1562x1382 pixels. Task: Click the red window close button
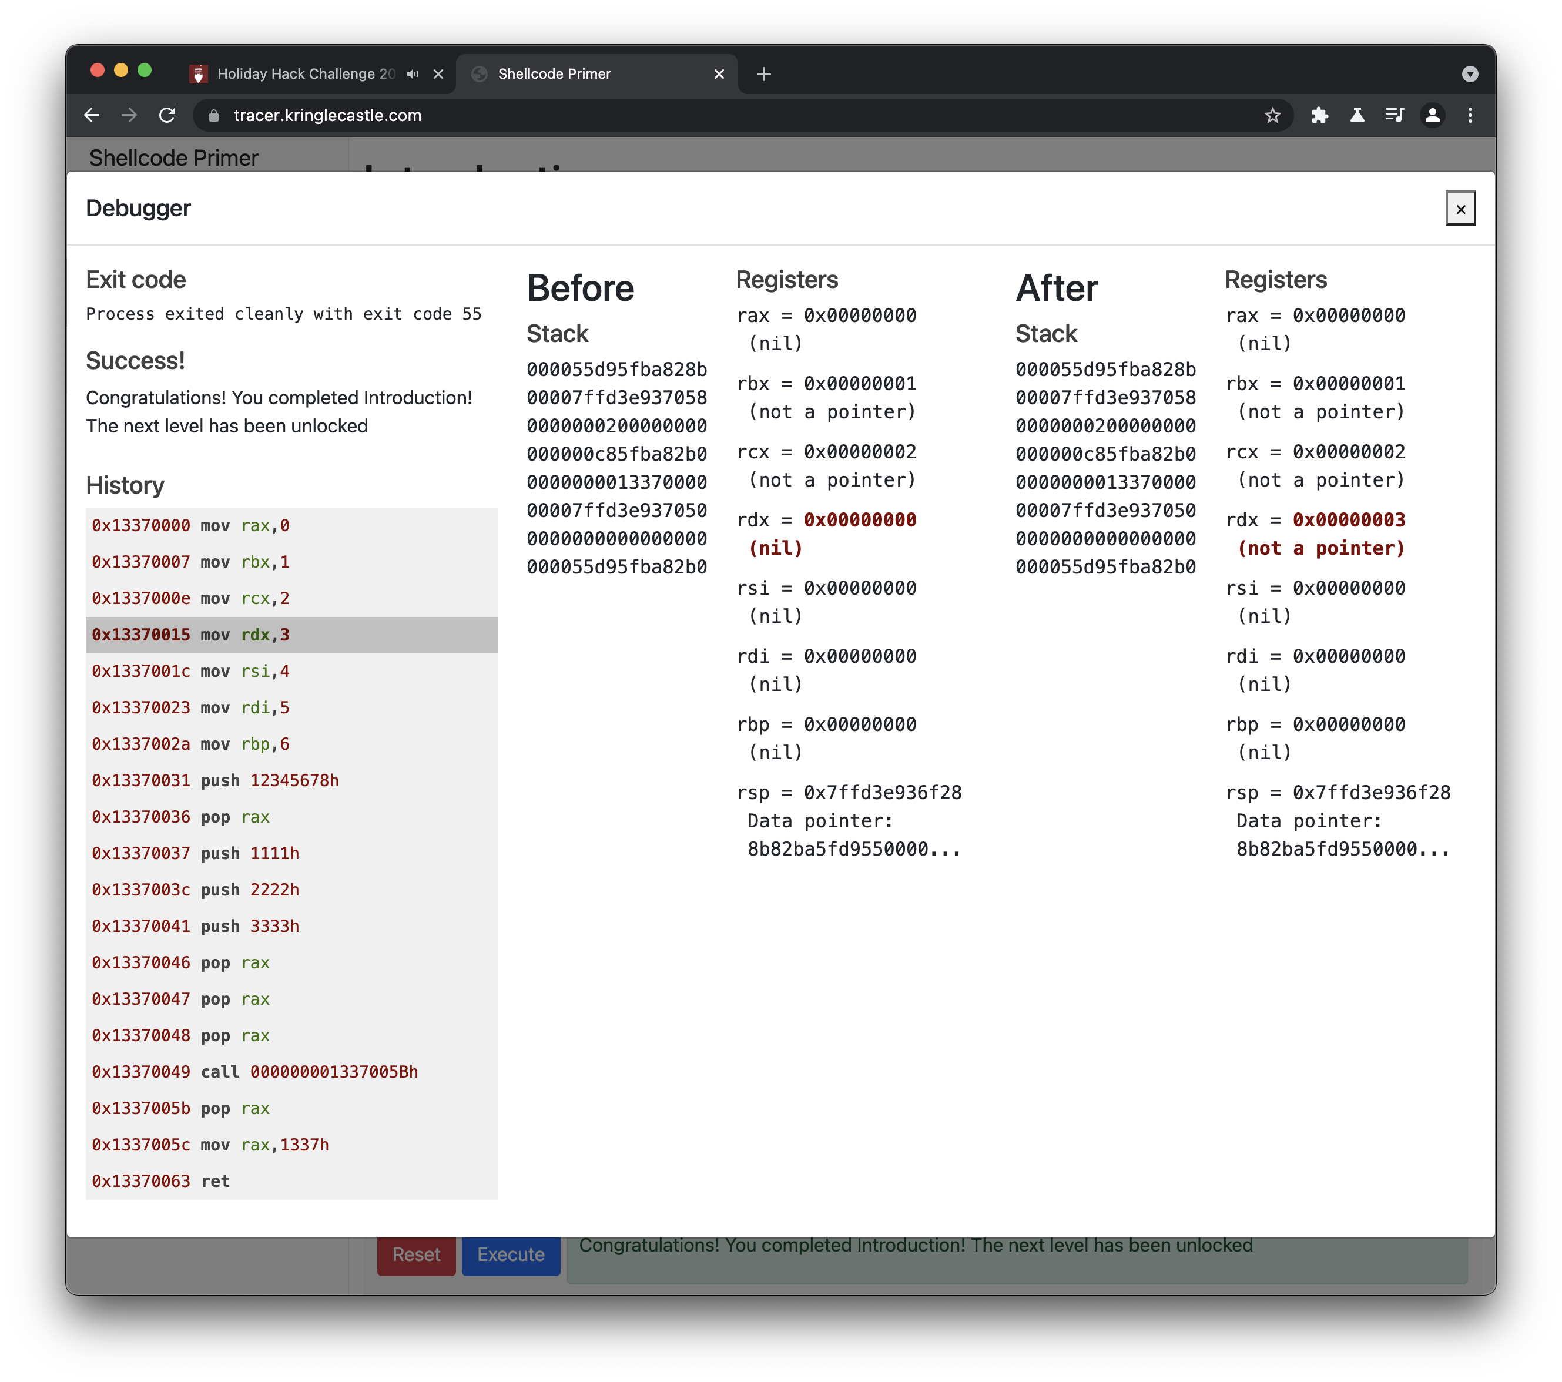pyautogui.click(x=97, y=71)
